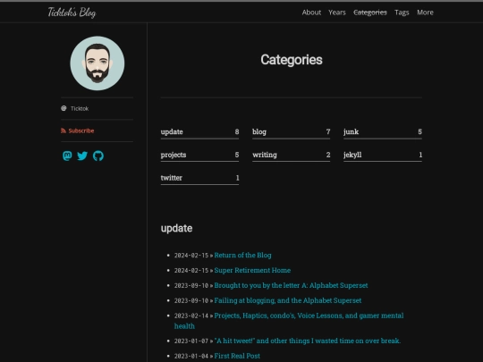Click date 2023-01-07 in list
This screenshot has height=362, width=483.
click(191, 341)
